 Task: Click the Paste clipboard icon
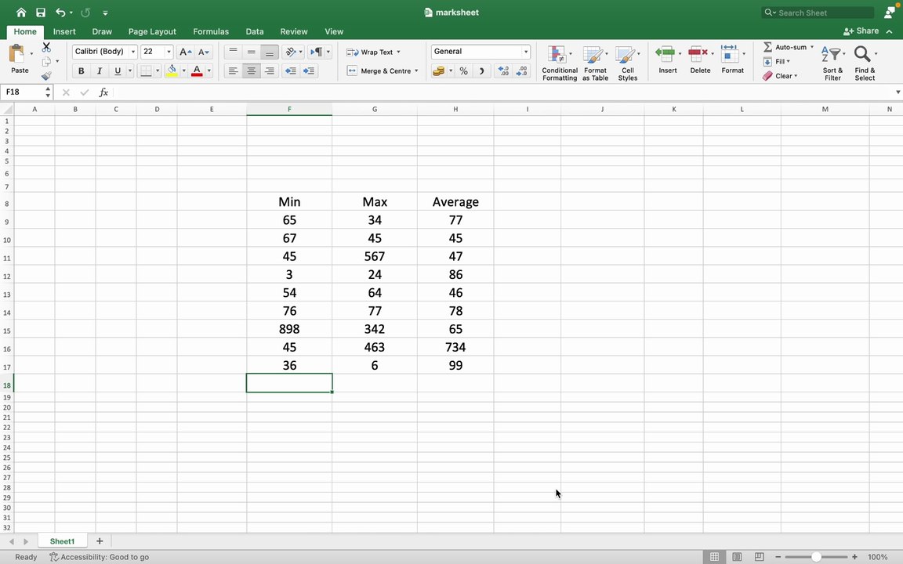point(16,54)
